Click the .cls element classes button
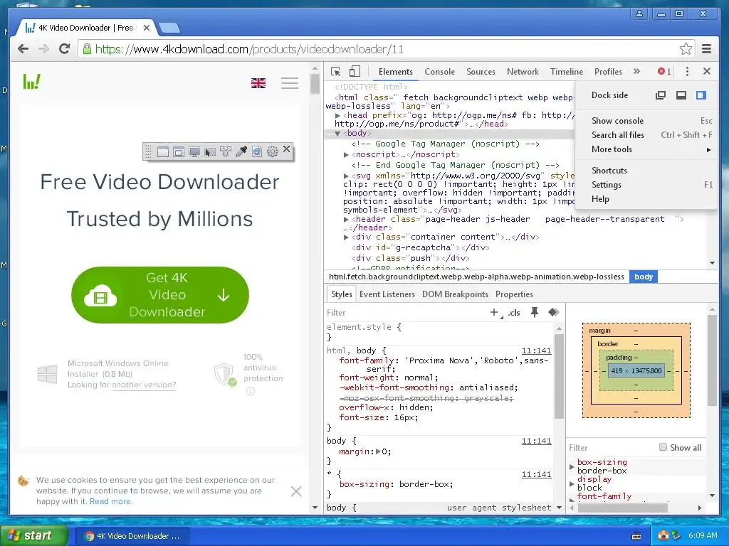Viewport: 729px width, 546px height. (x=514, y=313)
